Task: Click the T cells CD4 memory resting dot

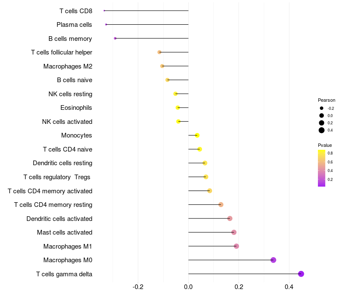Action: click(x=221, y=205)
